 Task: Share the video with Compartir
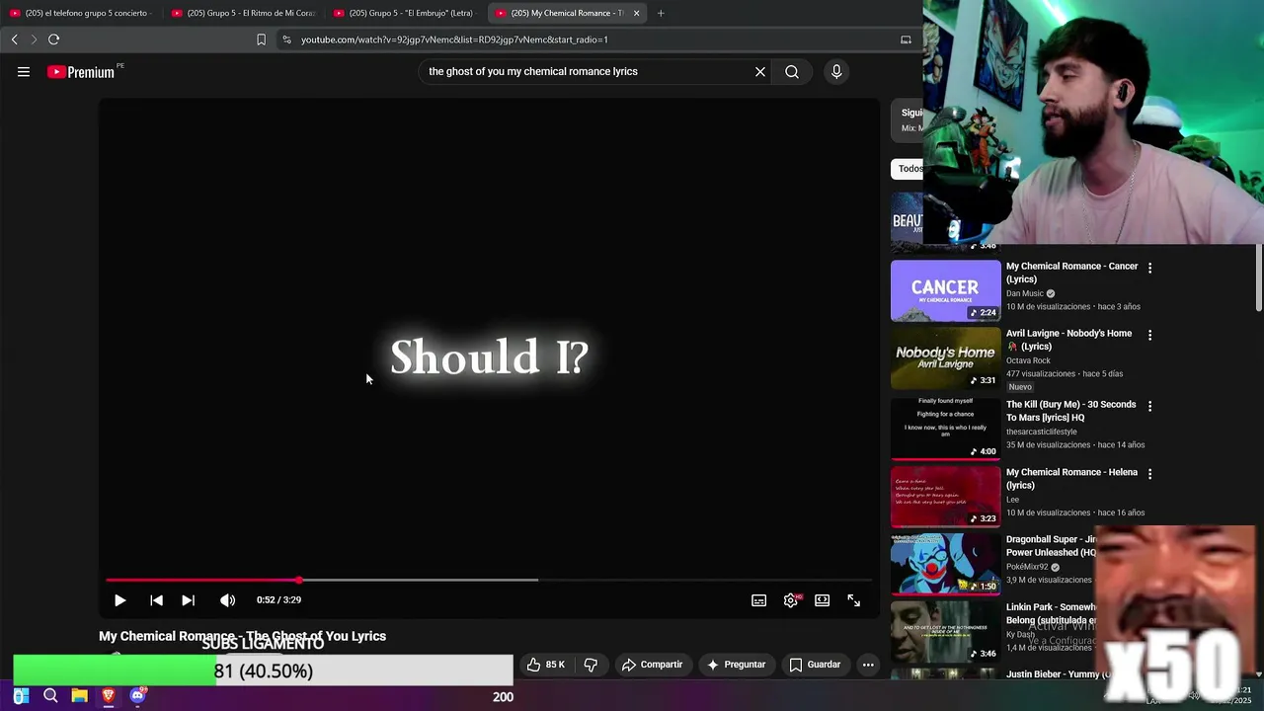652,665
